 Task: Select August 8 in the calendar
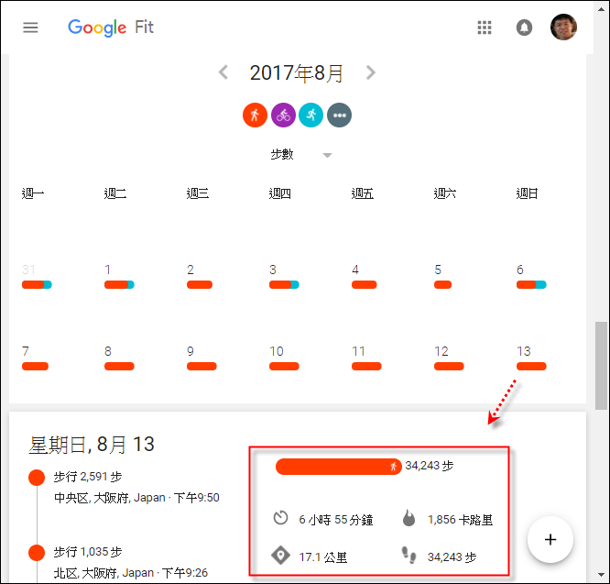pyautogui.click(x=108, y=351)
